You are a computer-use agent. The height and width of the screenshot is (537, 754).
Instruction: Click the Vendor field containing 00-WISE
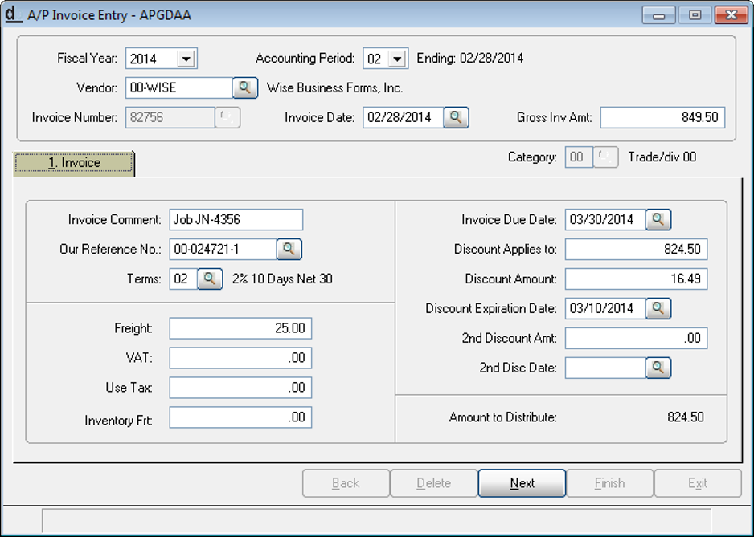pos(179,88)
